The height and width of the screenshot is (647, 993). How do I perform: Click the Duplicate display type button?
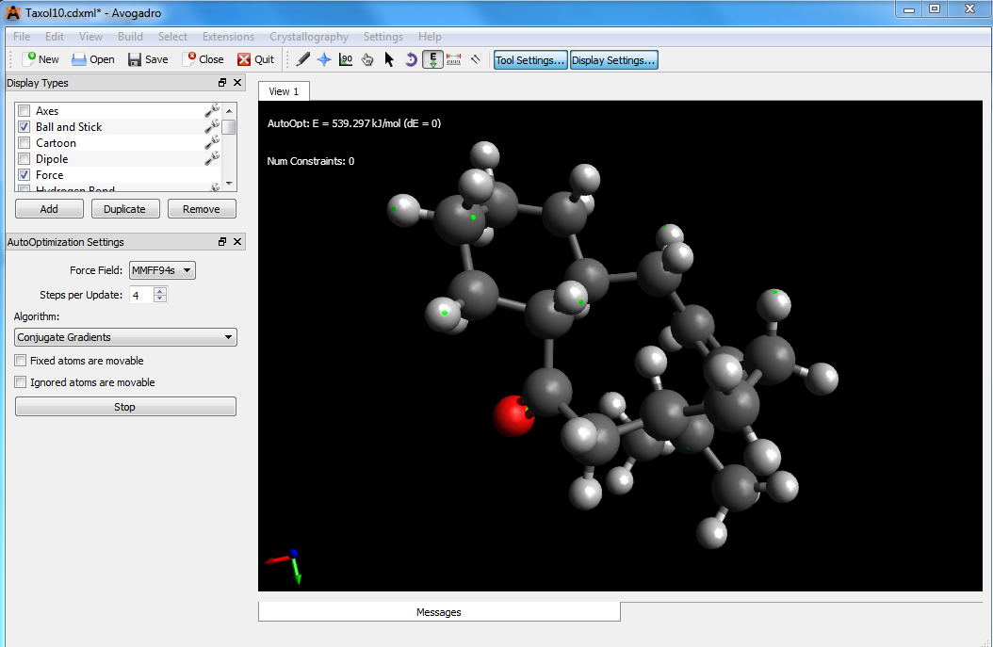(125, 209)
